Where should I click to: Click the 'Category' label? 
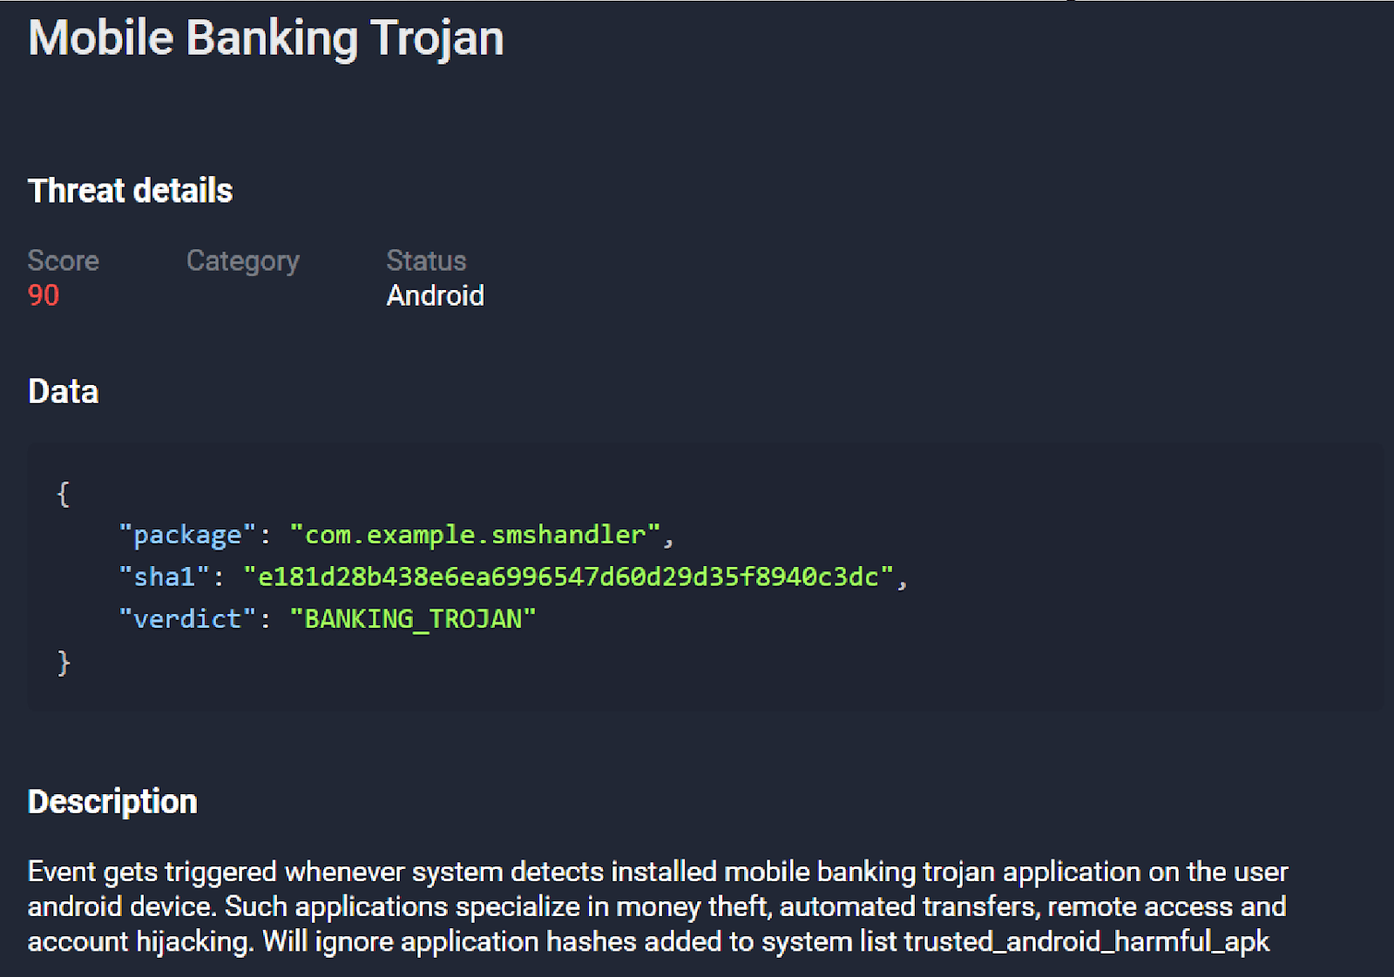coord(243,261)
